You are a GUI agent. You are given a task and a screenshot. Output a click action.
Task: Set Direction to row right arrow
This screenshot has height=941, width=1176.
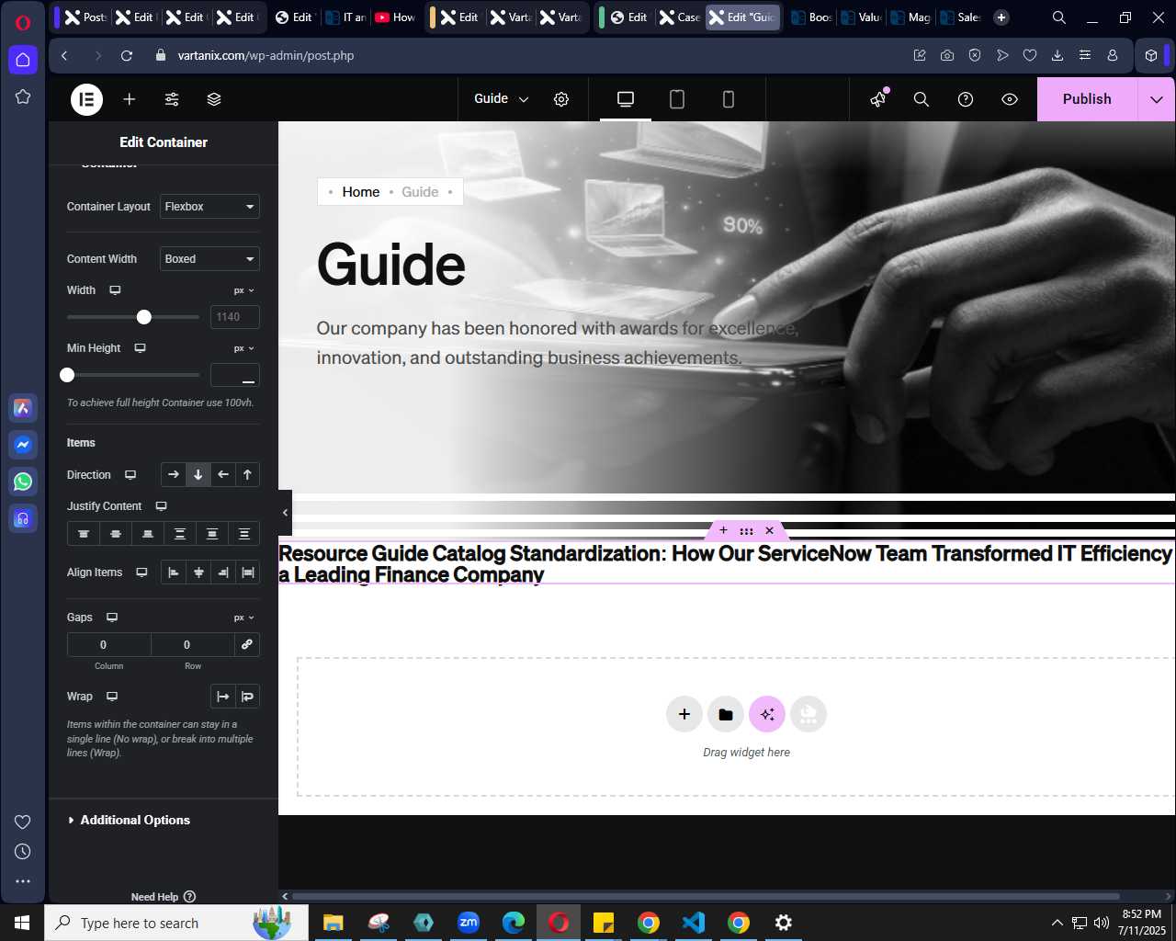(174, 475)
